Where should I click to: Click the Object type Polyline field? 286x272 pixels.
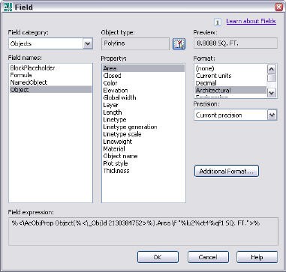[135, 43]
